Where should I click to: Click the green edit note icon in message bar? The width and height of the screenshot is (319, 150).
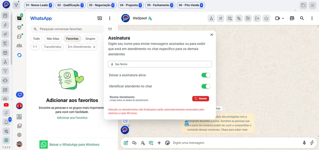[x=126, y=143]
